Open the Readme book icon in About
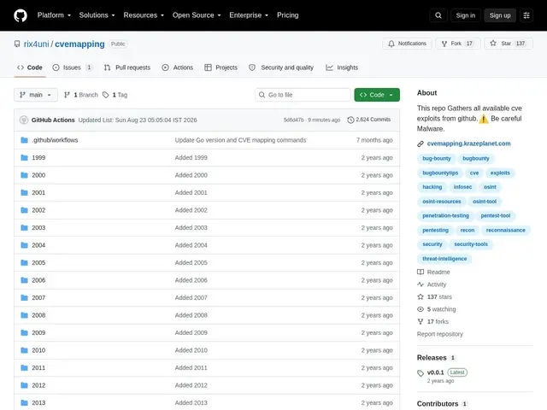Screen dimensions: 547x410 point(421,272)
